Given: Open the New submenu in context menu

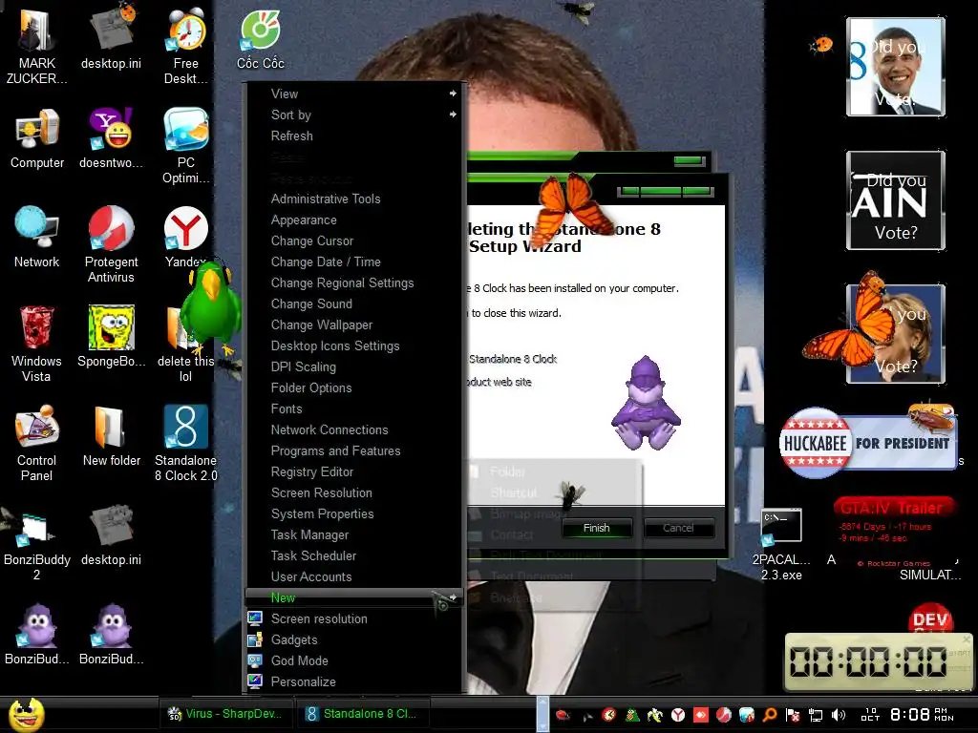Looking at the screenshot, I should click(x=354, y=597).
